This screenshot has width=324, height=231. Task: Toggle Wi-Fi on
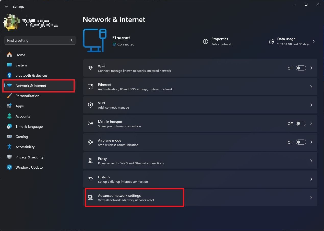pos(301,68)
